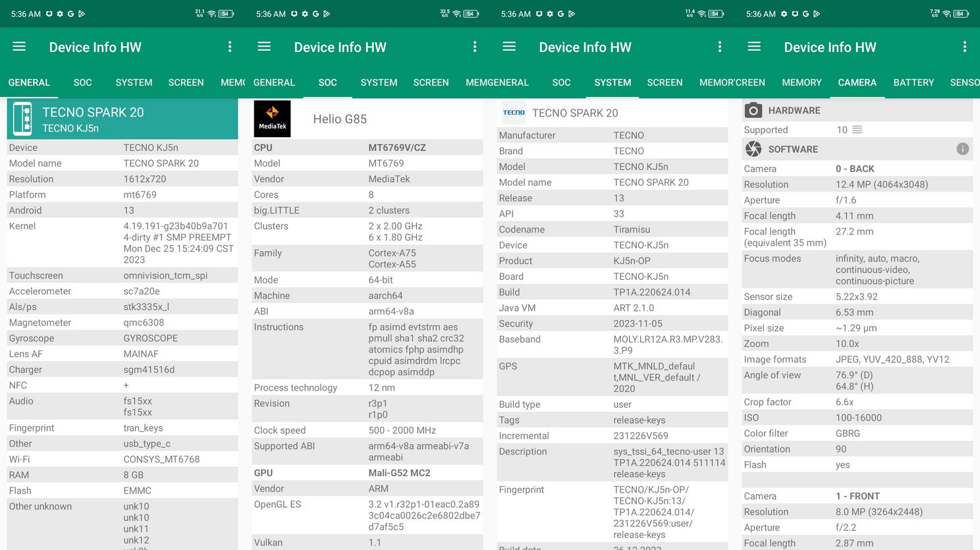
Task: Select GENERAL tab on the Helio G85 screen
Action: pos(274,82)
